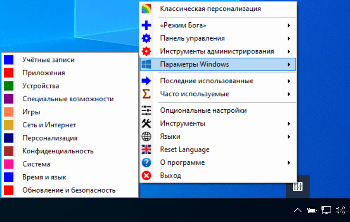Image resolution: width=350 pixels, height=222 pixels.
Task: Click the blue question mark О программе icon
Action: pyautogui.click(x=146, y=163)
